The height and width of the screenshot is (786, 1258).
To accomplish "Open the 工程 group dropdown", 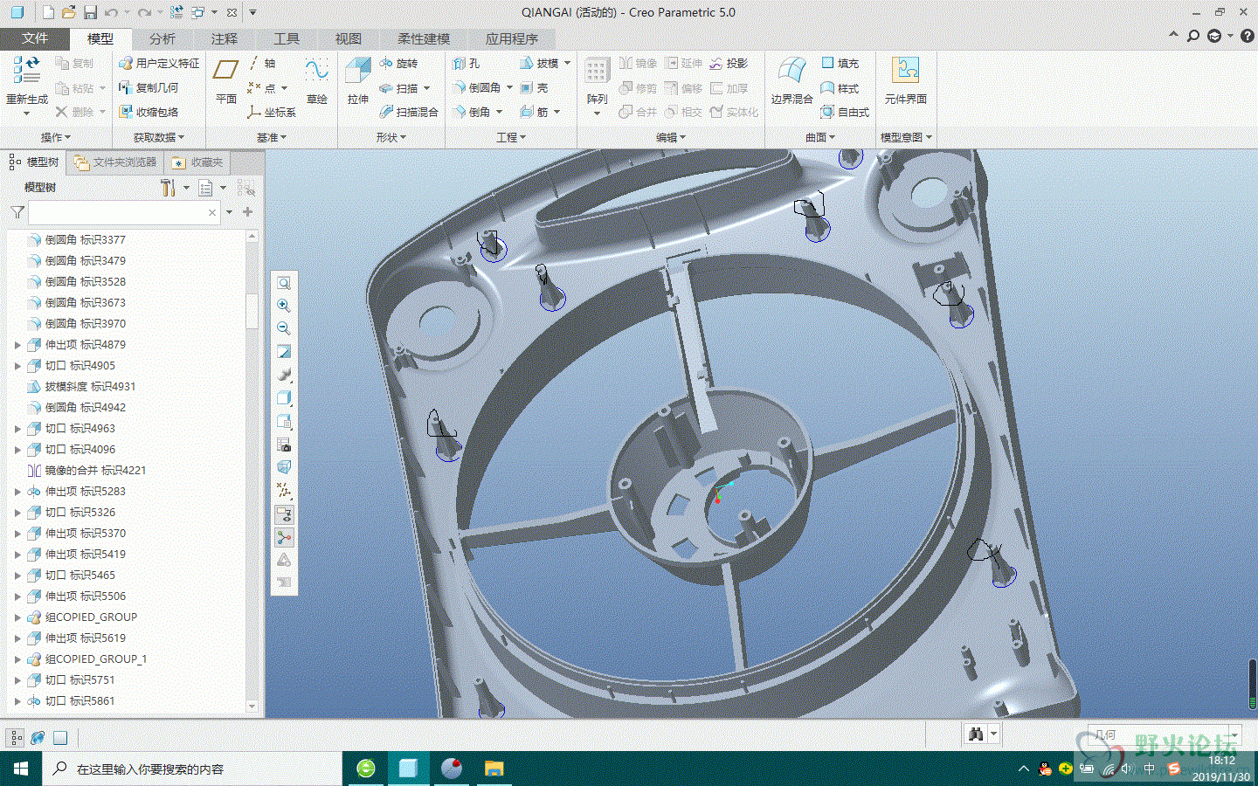I will pos(511,137).
